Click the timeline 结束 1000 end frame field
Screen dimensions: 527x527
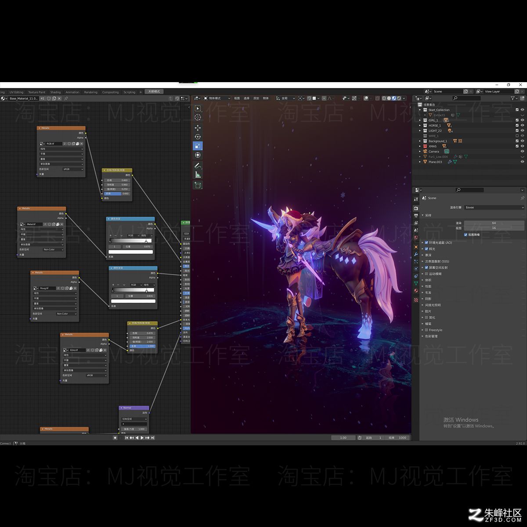[397, 438]
